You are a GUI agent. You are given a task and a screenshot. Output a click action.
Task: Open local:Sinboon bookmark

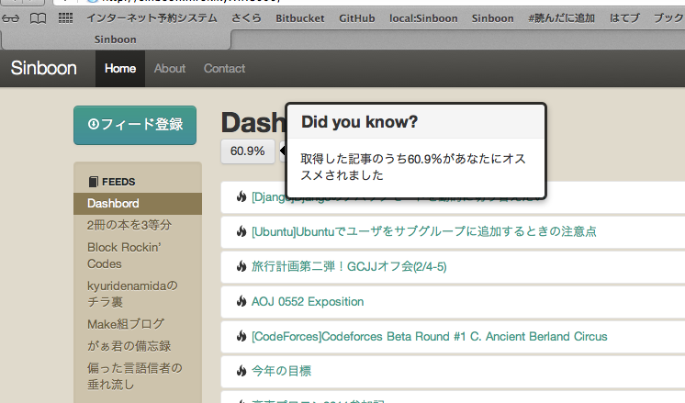tap(423, 18)
